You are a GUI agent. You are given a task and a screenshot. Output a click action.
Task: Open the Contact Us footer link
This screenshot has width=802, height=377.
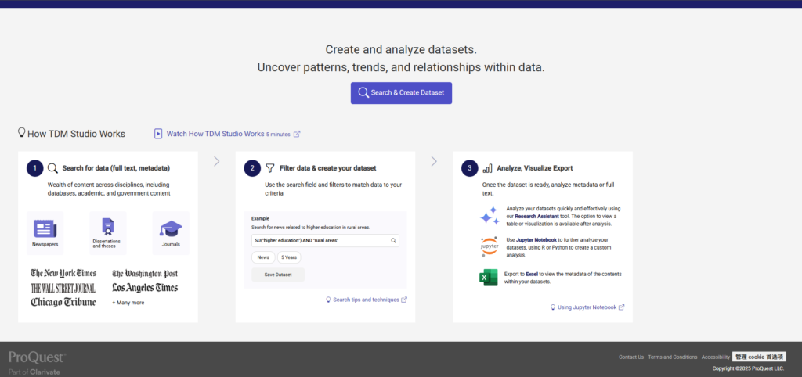[630, 357]
